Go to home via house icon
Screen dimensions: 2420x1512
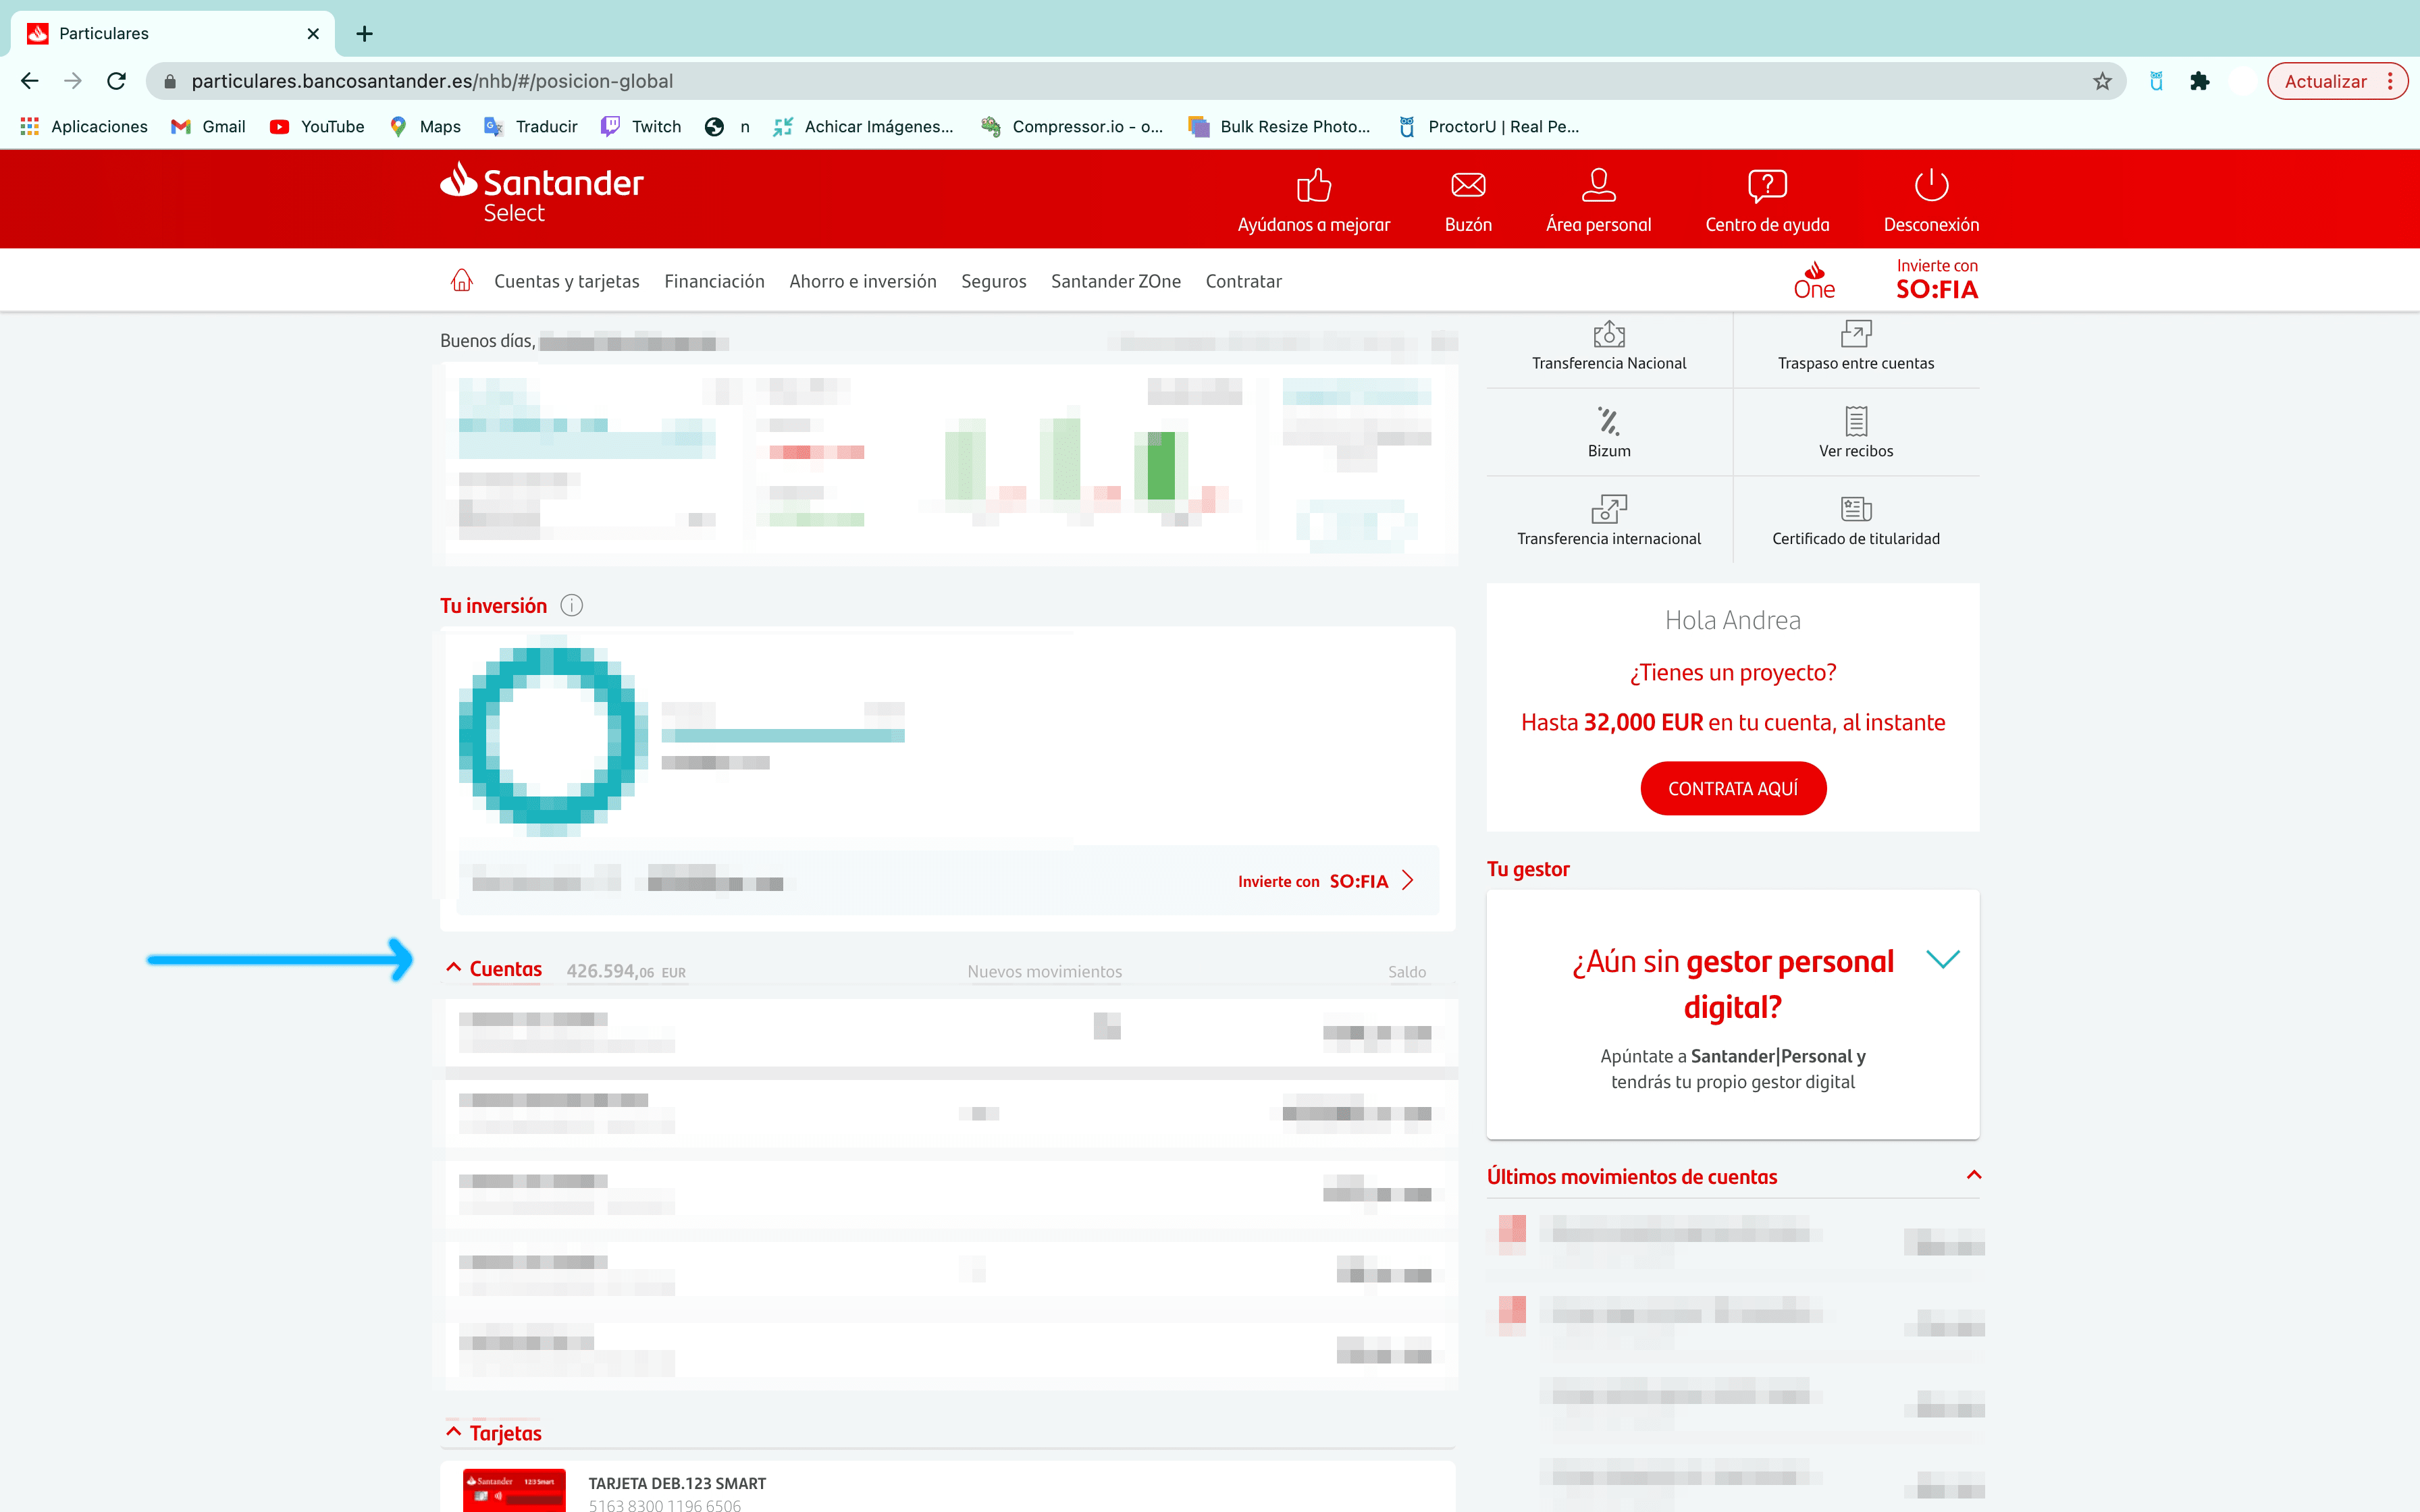461,281
